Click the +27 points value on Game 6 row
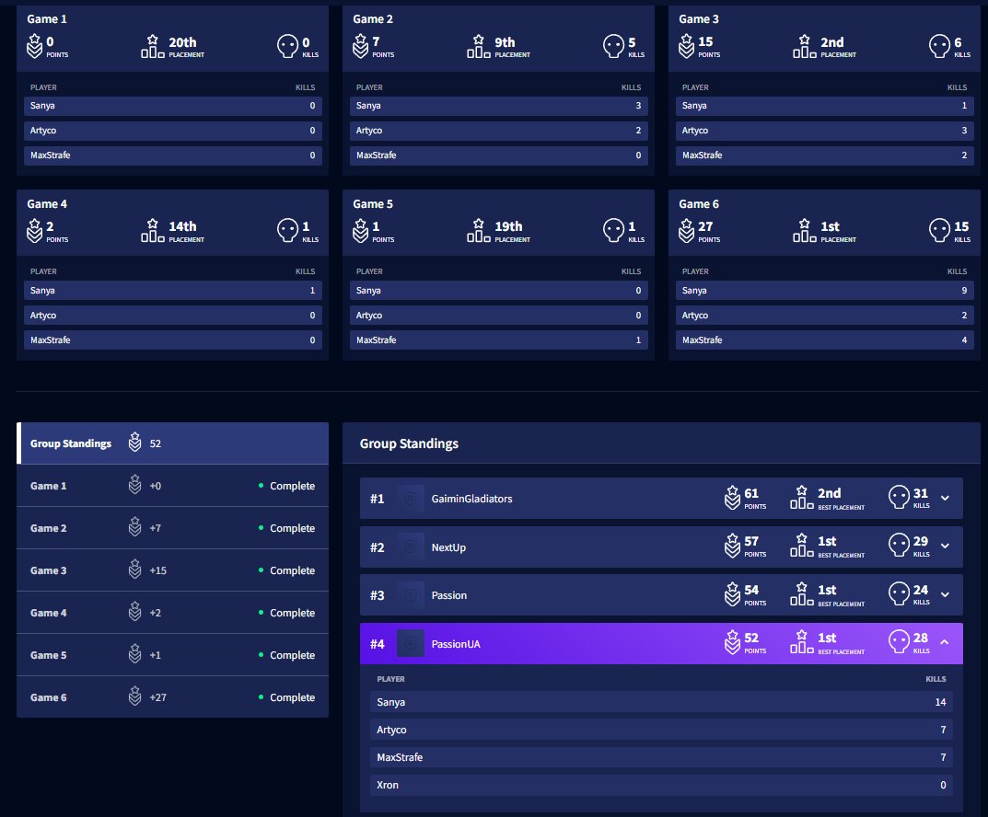988x817 pixels. coord(157,697)
